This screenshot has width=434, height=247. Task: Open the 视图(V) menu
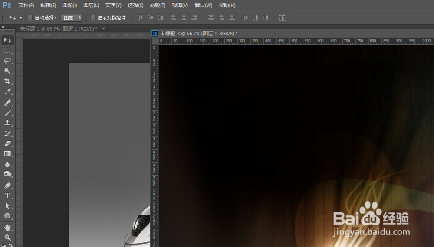180,5
